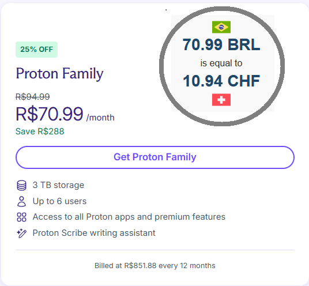Screen dimensions: 309x286
Task: Click the Up to 6 users feature
Action: coord(59,201)
